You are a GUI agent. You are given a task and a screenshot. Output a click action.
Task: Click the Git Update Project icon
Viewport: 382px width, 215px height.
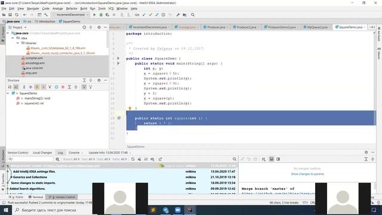tap(144, 15)
